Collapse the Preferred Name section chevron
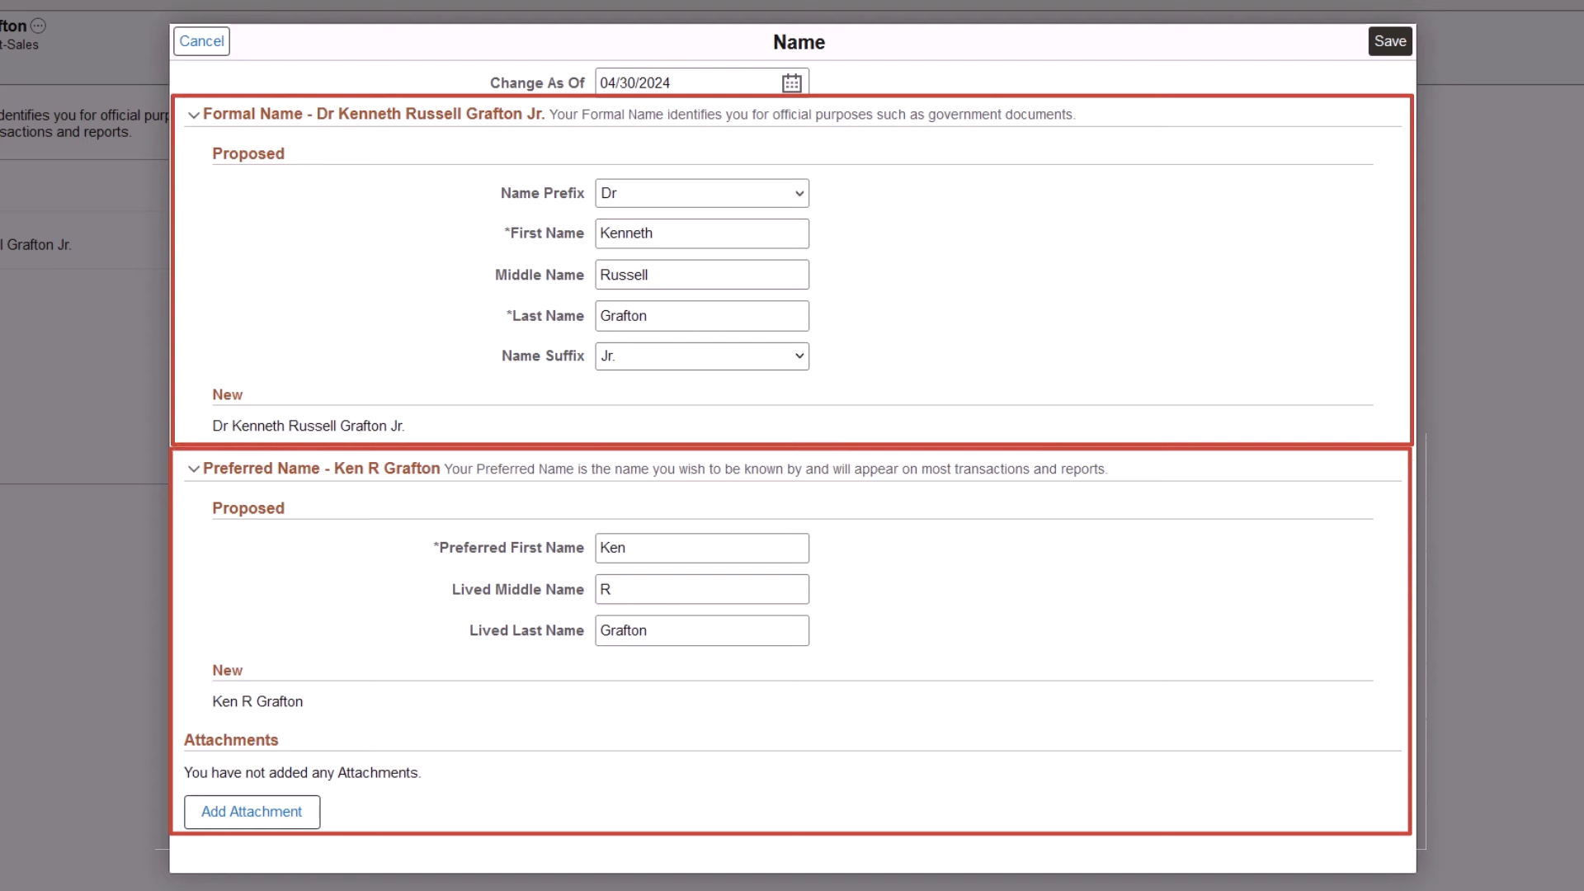Screen dimensions: 1584x891 pos(193,469)
